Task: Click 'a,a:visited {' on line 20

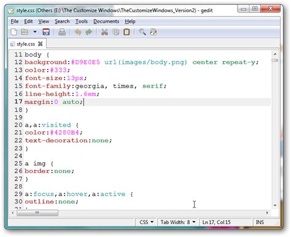Action: click(x=52, y=125)
